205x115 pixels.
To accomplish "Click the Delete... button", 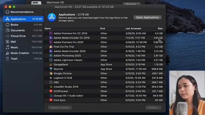I will click(153, 108).
